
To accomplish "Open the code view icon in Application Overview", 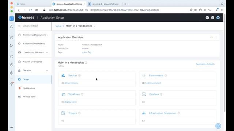I will coord(211,37).
